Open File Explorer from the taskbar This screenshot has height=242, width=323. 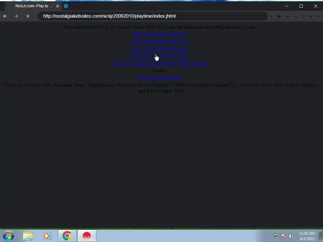[x=28, y=236]
